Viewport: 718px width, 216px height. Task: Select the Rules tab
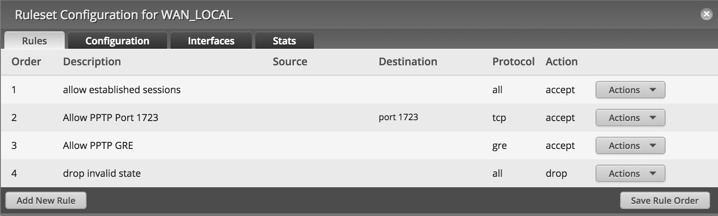35,40
